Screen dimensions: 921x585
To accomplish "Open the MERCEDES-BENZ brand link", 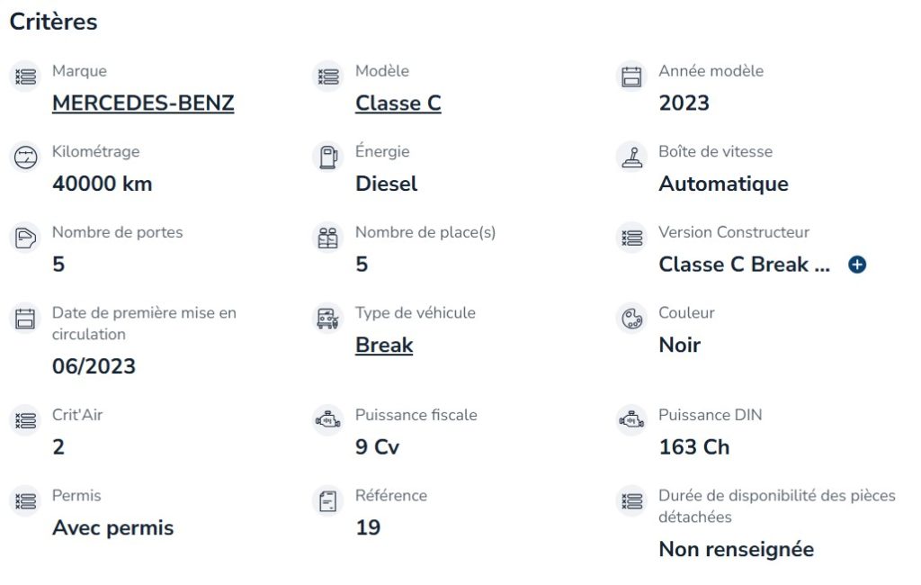I will (143, 103).
